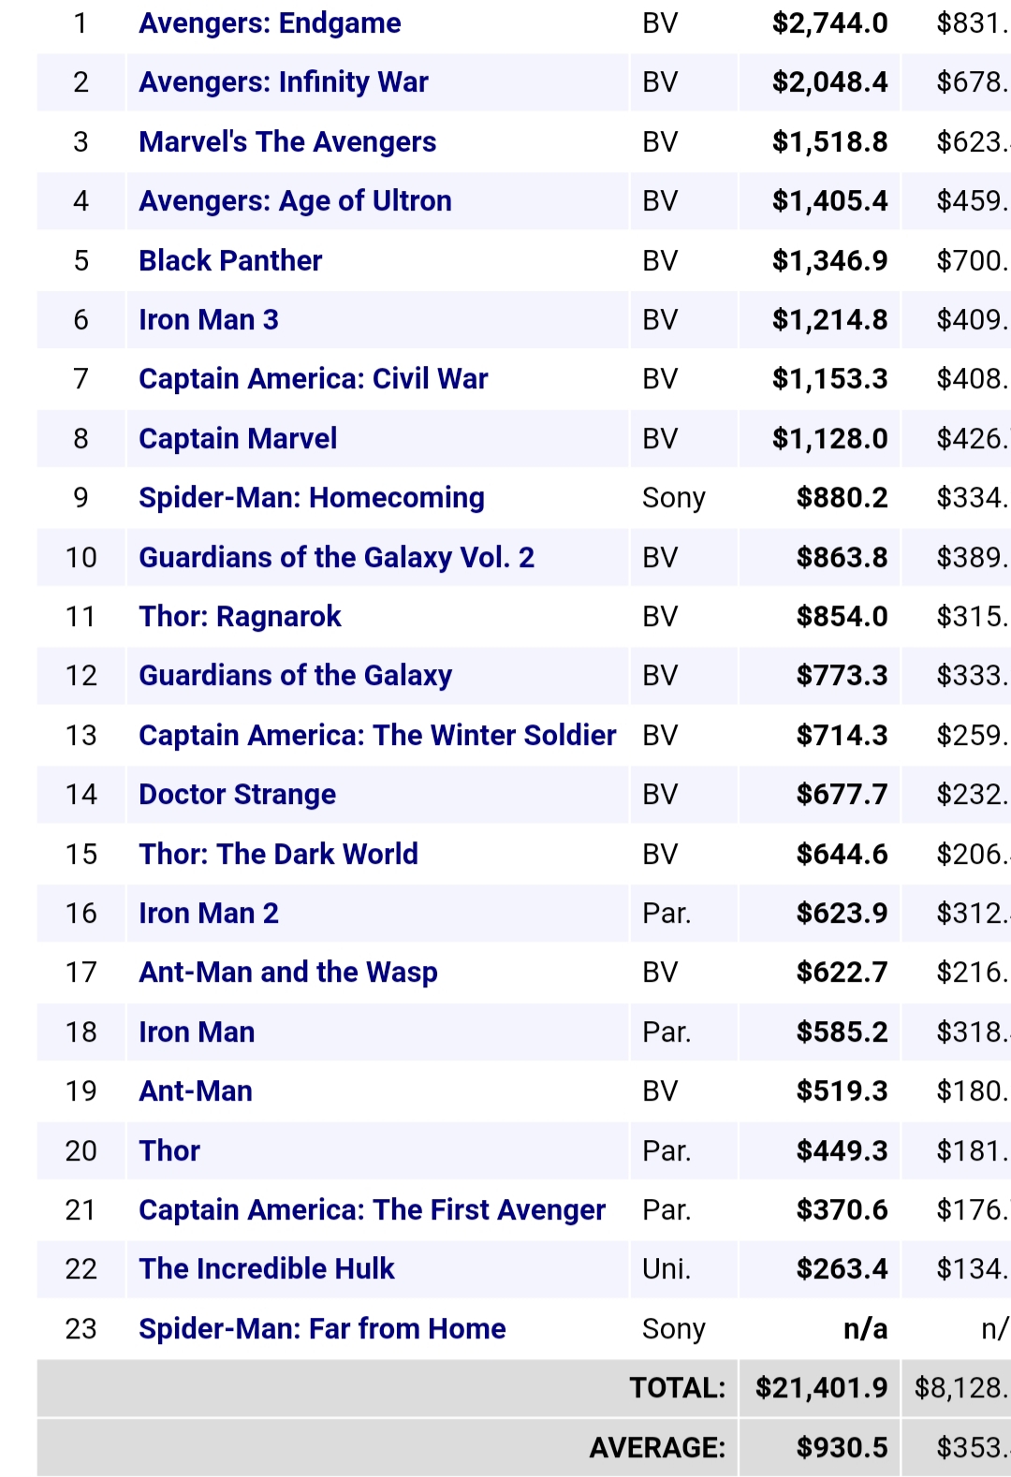Open Spider-Man: Homecoming link
This screenshot has height=1477, width=1011.
(x=312, y=498)
